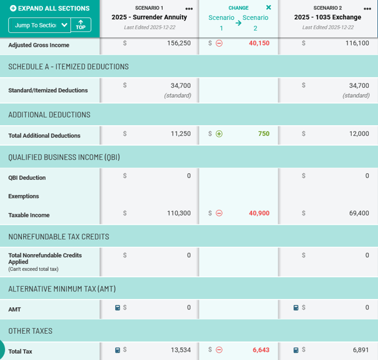This screenshot has width=378, height=360.
Task: Select the Additional Deductions section header
Action: (x=49, y=115)
